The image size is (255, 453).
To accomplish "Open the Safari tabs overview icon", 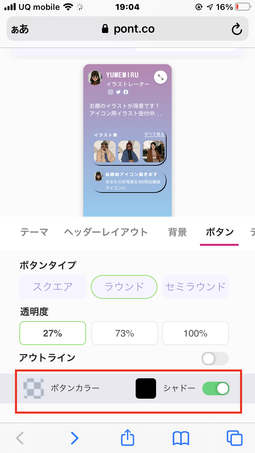I will click(x=235, y=438).
